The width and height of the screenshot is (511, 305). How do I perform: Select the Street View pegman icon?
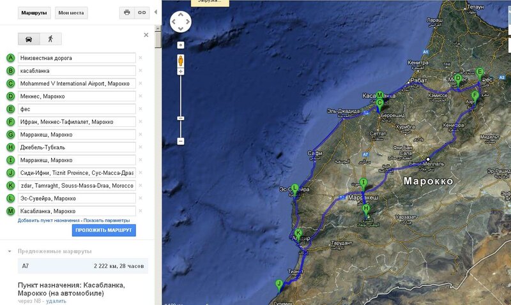(x=181, y=61)
